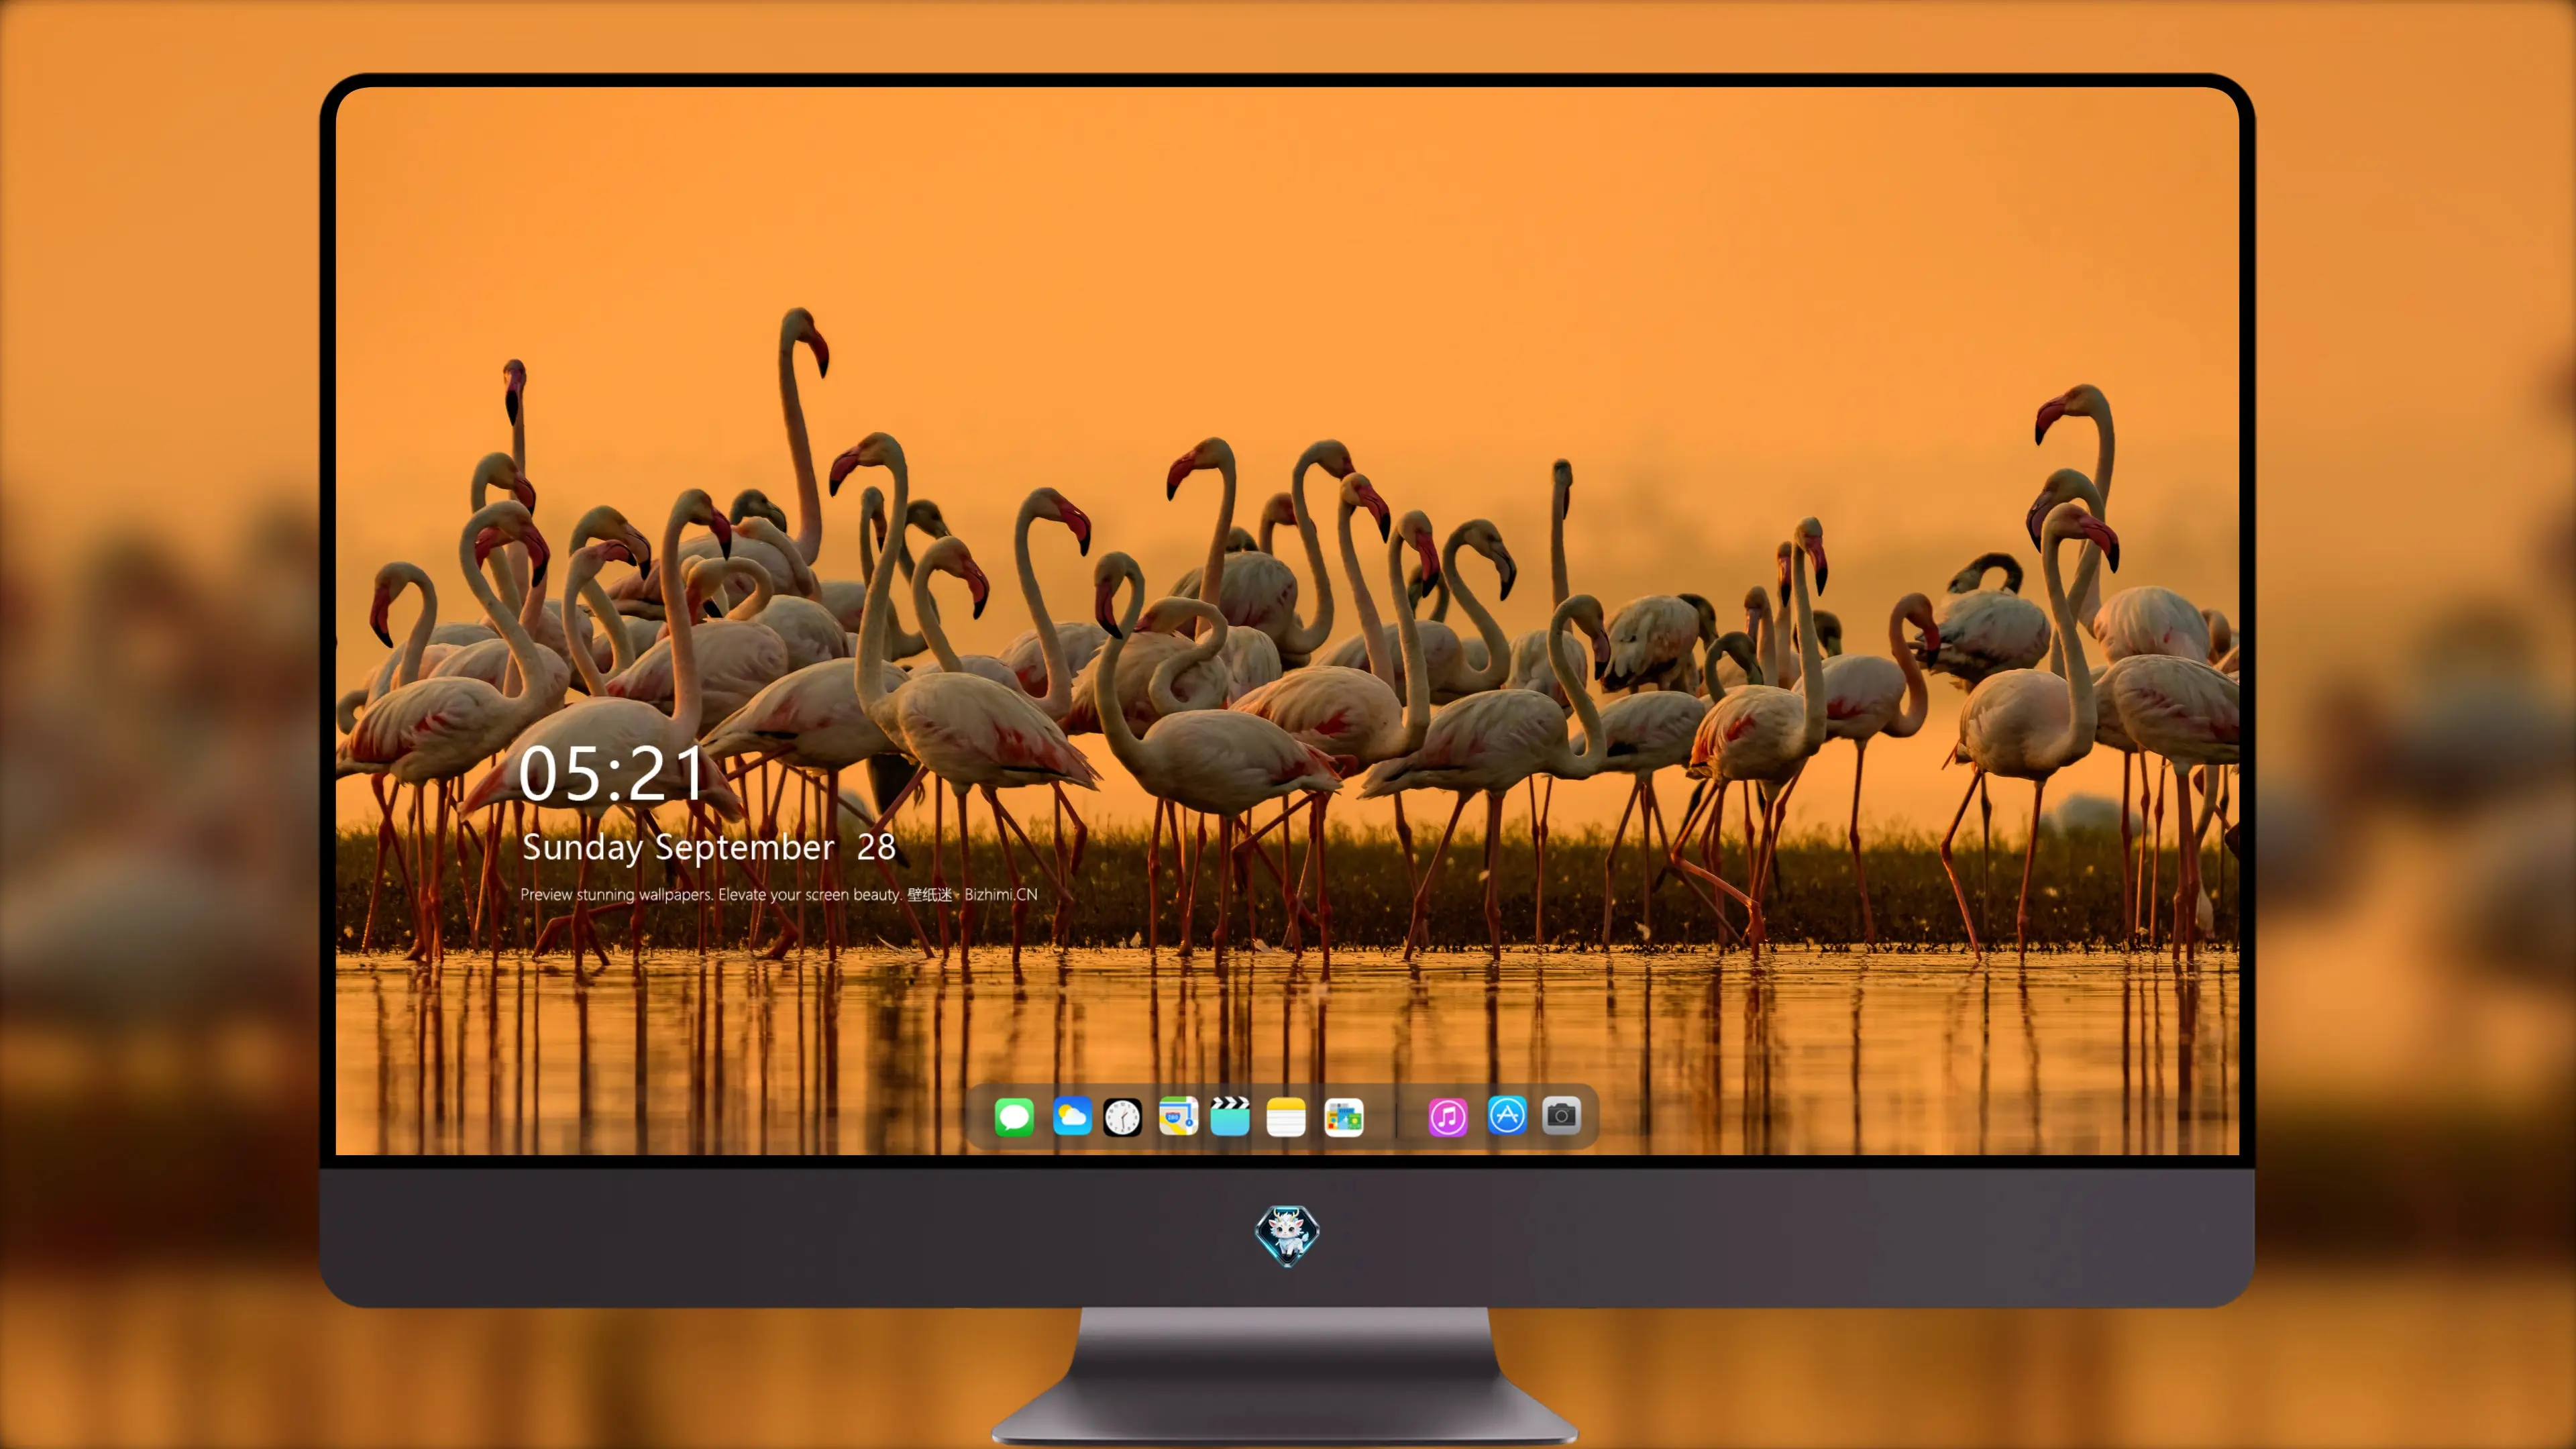Open the yellow Notes app
Screen dimensions: 2576x1449
click(1286, 1116)
